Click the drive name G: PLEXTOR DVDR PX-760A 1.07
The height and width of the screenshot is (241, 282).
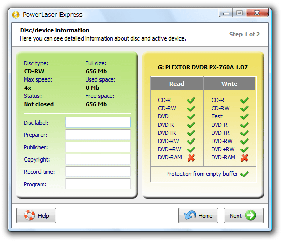203,67
